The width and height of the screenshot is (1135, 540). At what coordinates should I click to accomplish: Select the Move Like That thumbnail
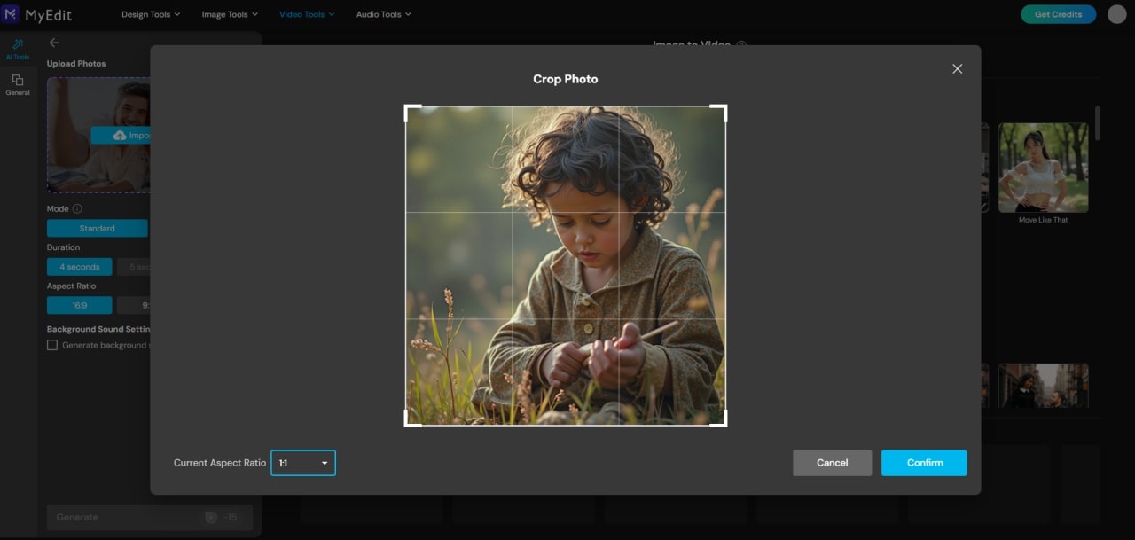click(1043, 168)
